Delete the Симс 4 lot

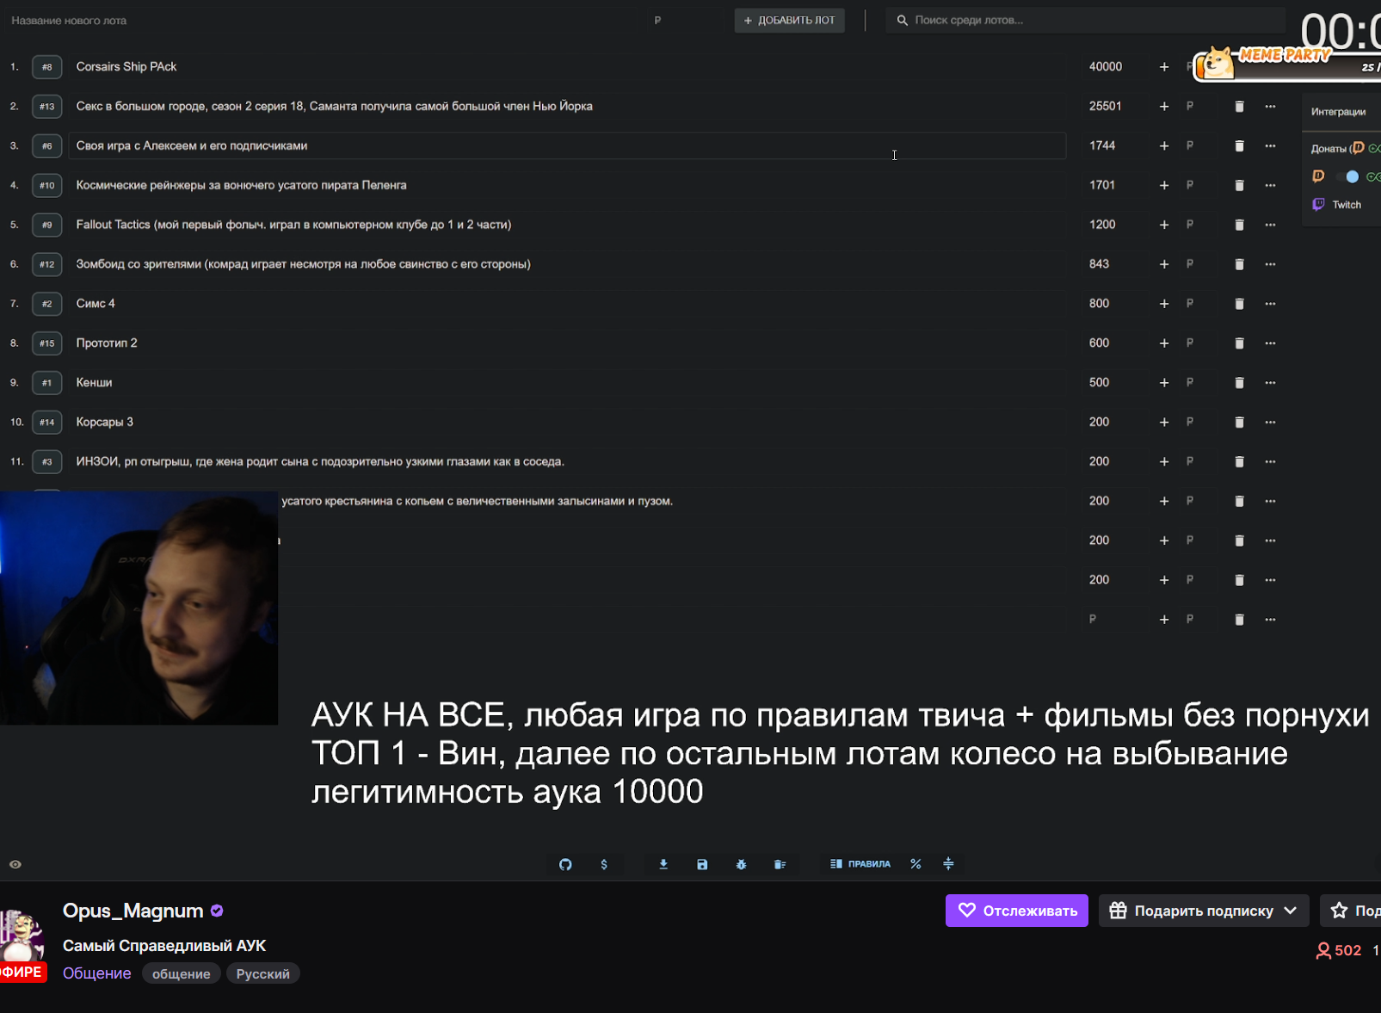1239,304
